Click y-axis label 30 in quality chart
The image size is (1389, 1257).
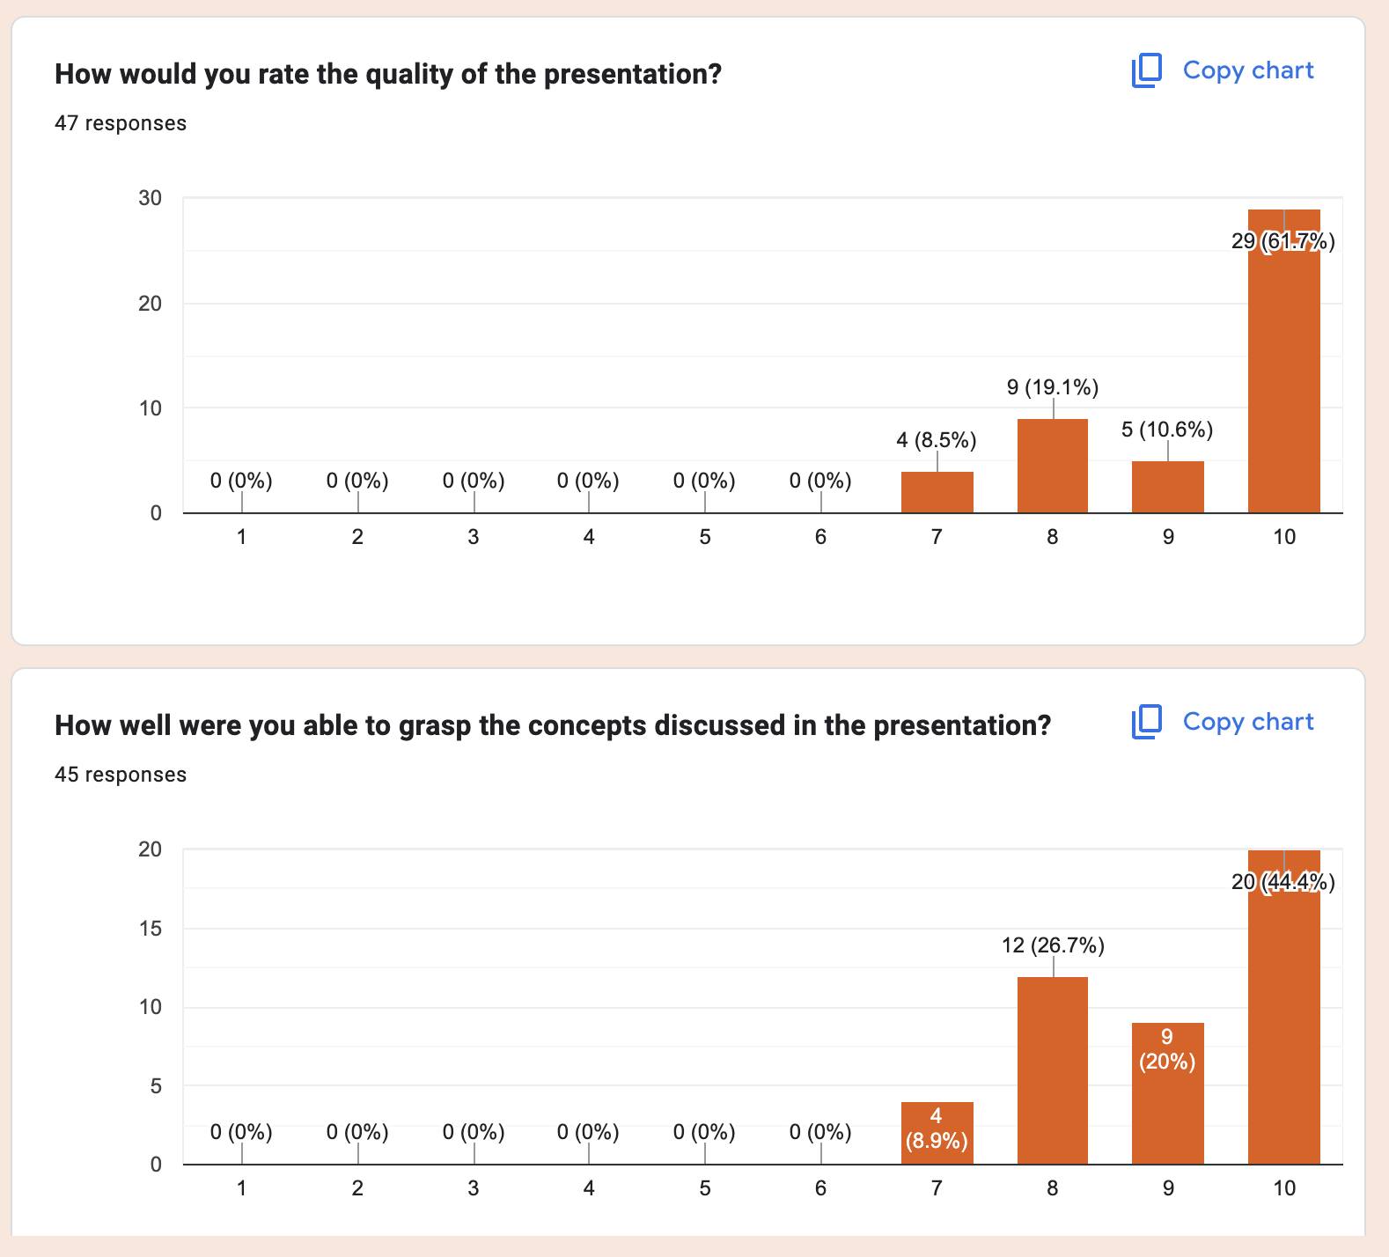coord(151,198)
